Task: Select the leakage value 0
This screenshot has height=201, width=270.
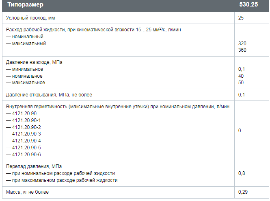Action: click(x=240, y=131)
